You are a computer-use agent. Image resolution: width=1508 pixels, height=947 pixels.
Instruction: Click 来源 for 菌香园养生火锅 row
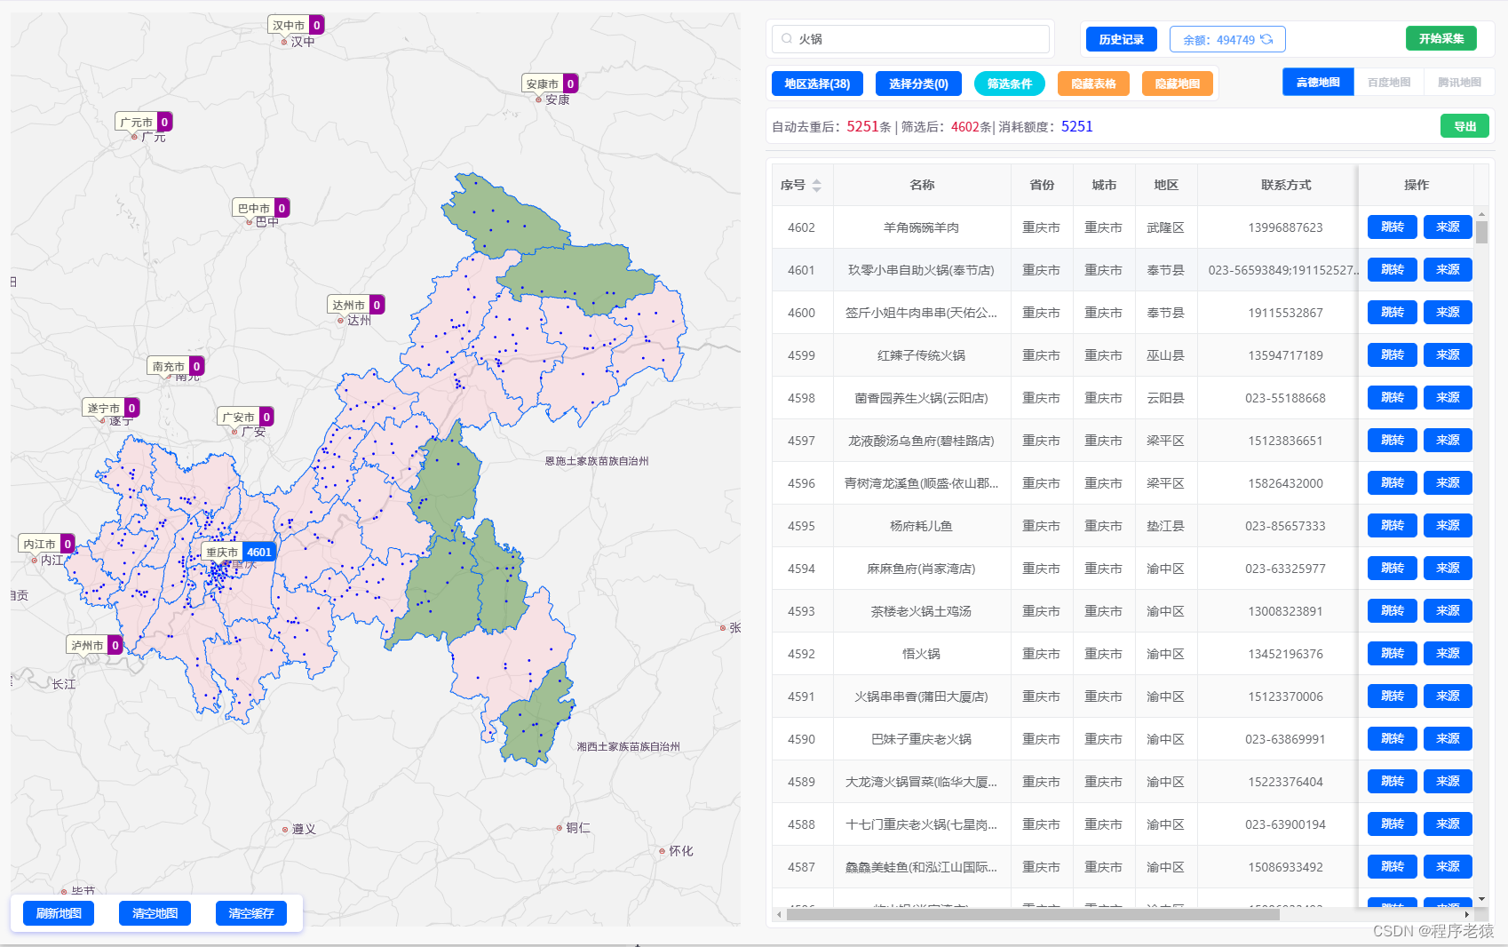pos(1448,397)
